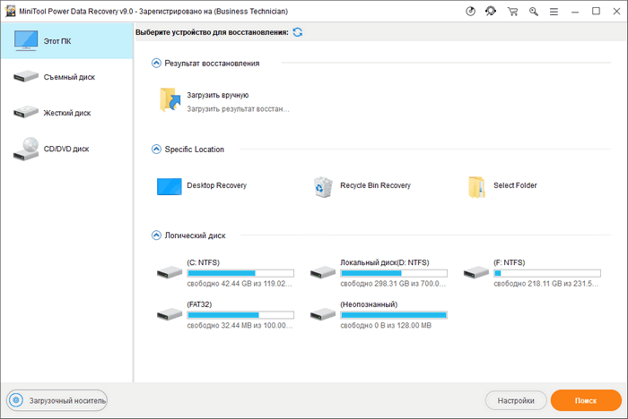
Task: Select the Этот ПК tab
Action: click(67, 41)
